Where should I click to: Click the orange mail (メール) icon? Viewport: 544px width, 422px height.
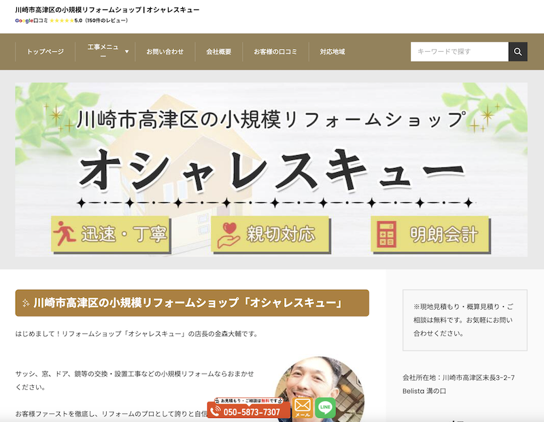[303, 408]
